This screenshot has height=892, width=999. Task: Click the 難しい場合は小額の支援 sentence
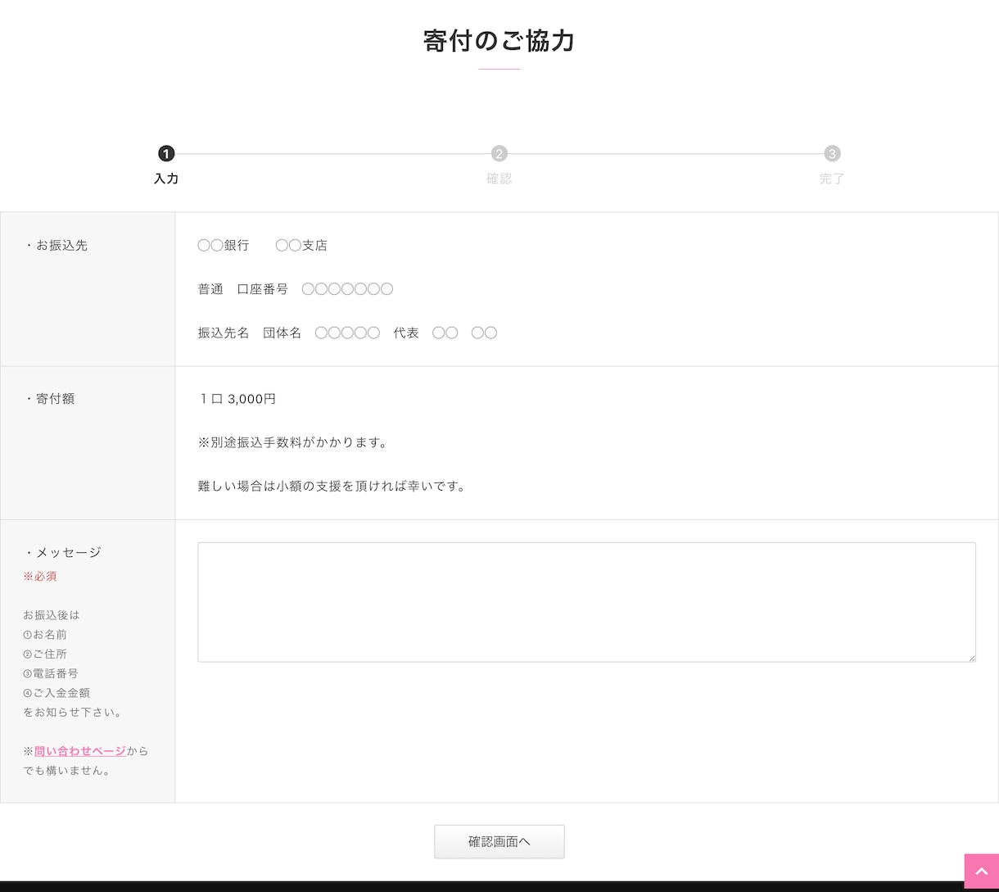(332, 486)
